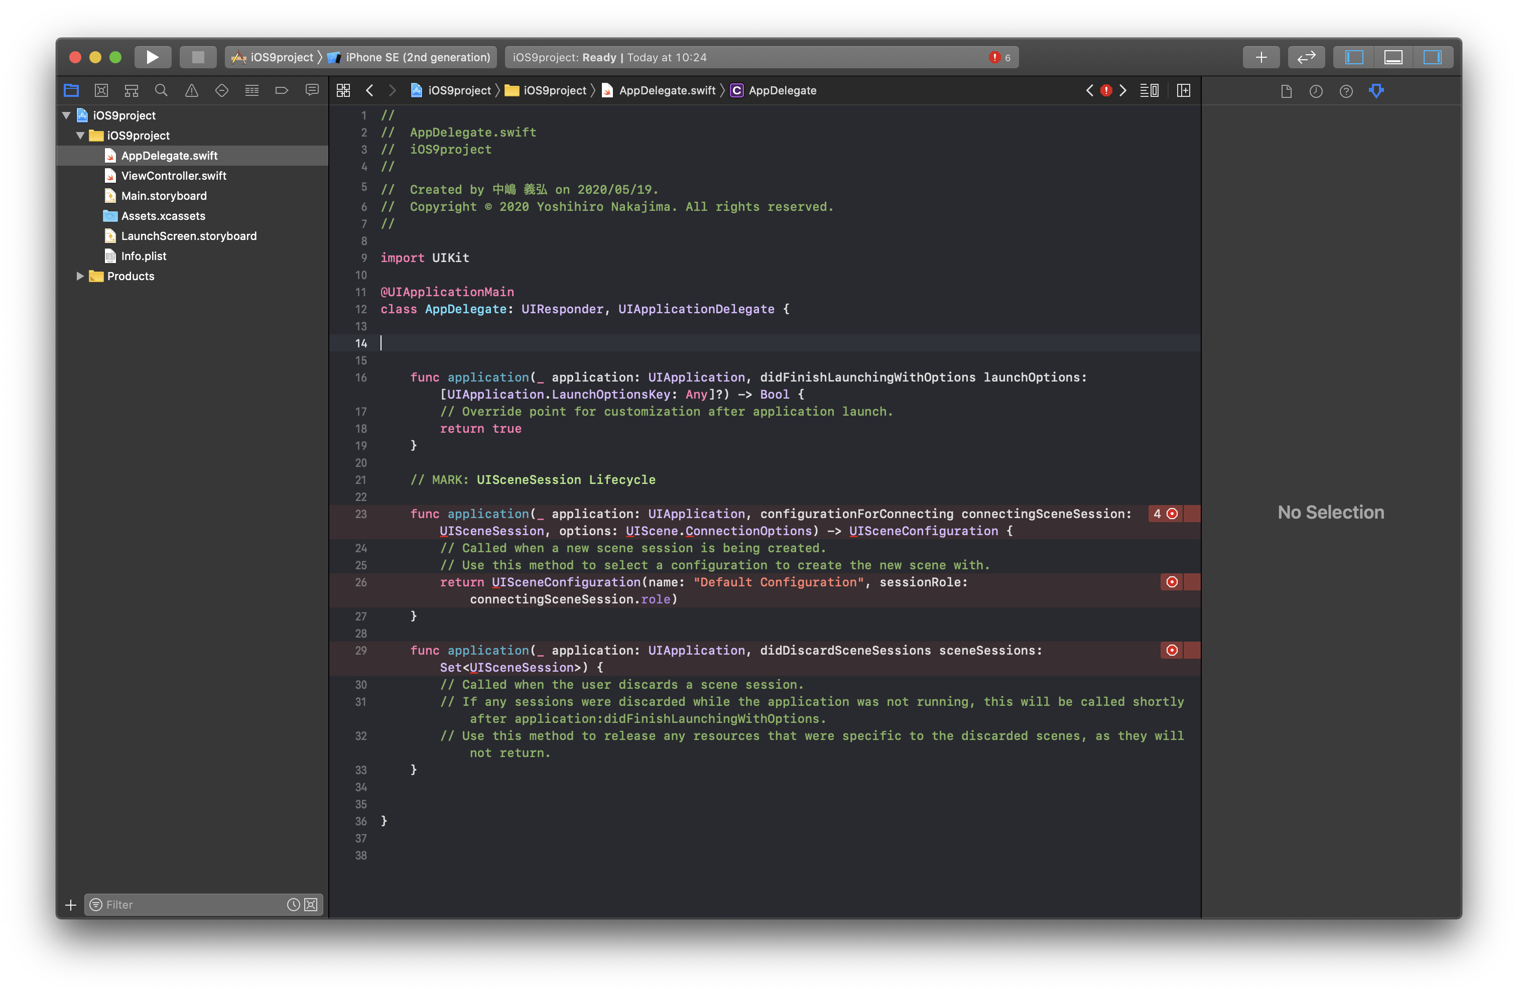The image size is (1518, 993).
Task: Open Info.plist file
Action: [192, 256]
